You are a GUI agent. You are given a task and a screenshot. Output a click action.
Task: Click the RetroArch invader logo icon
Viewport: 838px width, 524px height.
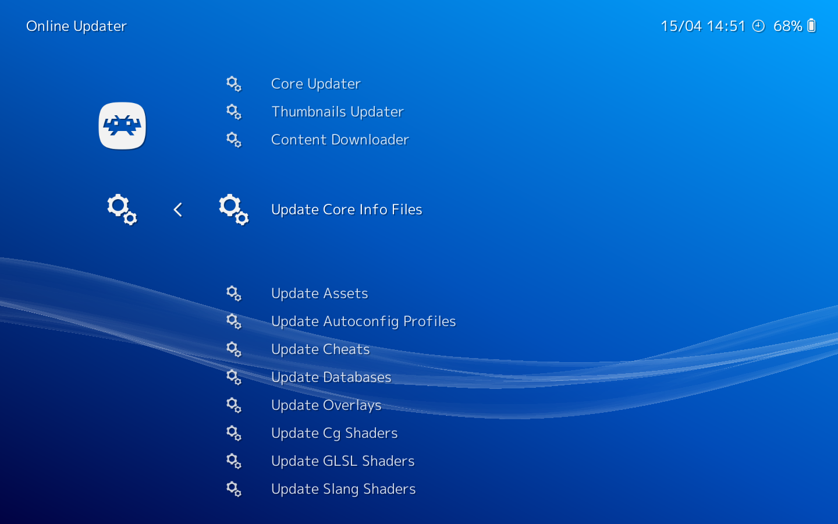[x=122, y=126]
